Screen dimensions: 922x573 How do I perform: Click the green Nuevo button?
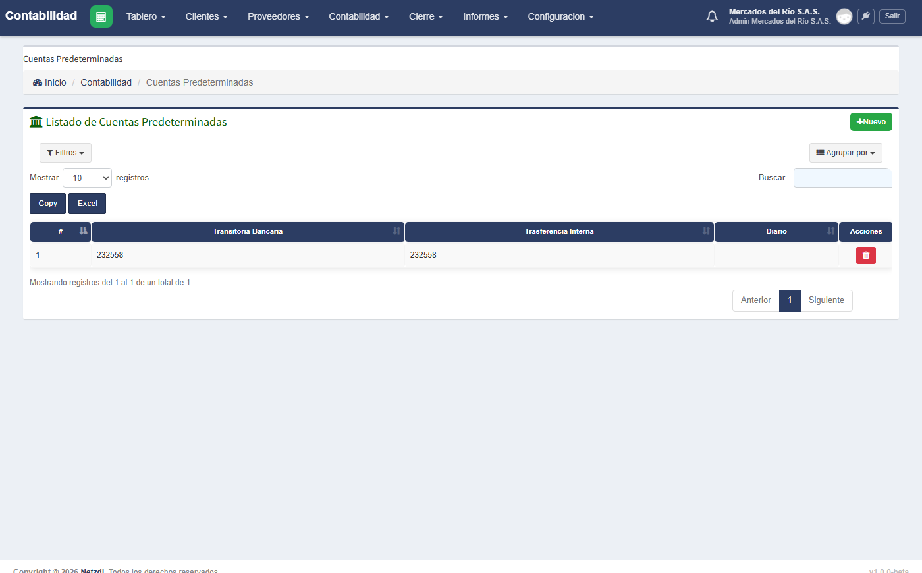(x=871, y=122)
